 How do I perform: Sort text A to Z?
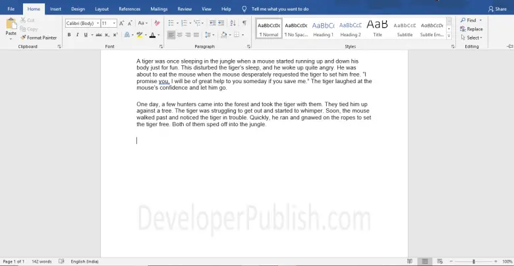(x=233, y=23)
